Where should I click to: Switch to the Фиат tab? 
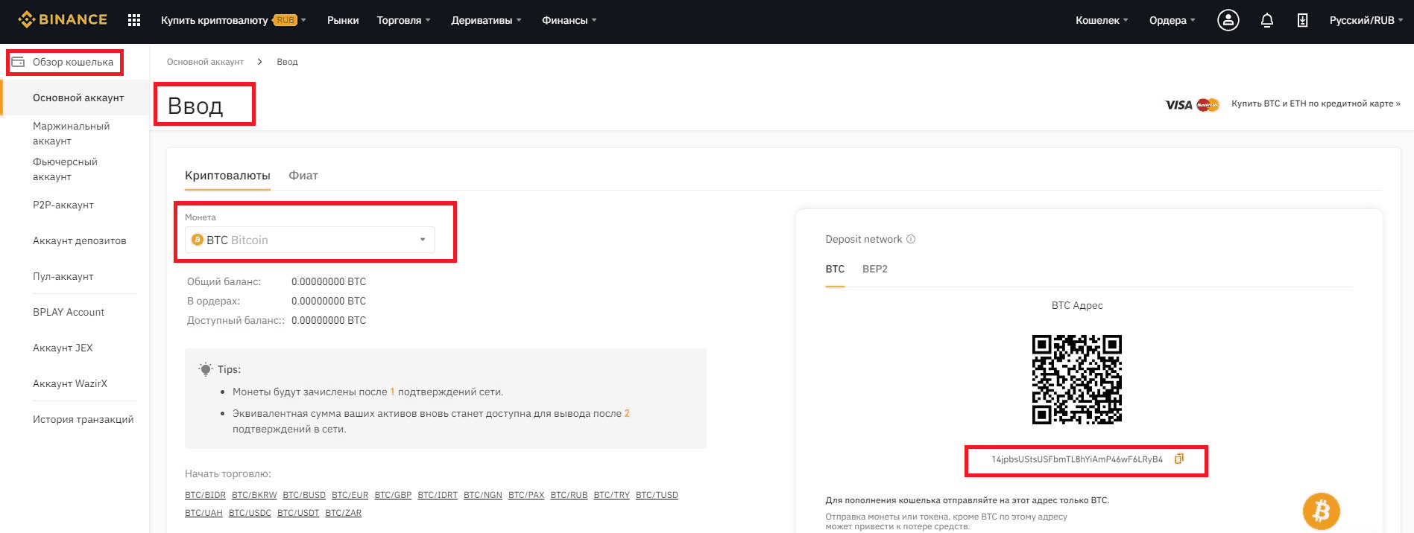coord(303,176)
